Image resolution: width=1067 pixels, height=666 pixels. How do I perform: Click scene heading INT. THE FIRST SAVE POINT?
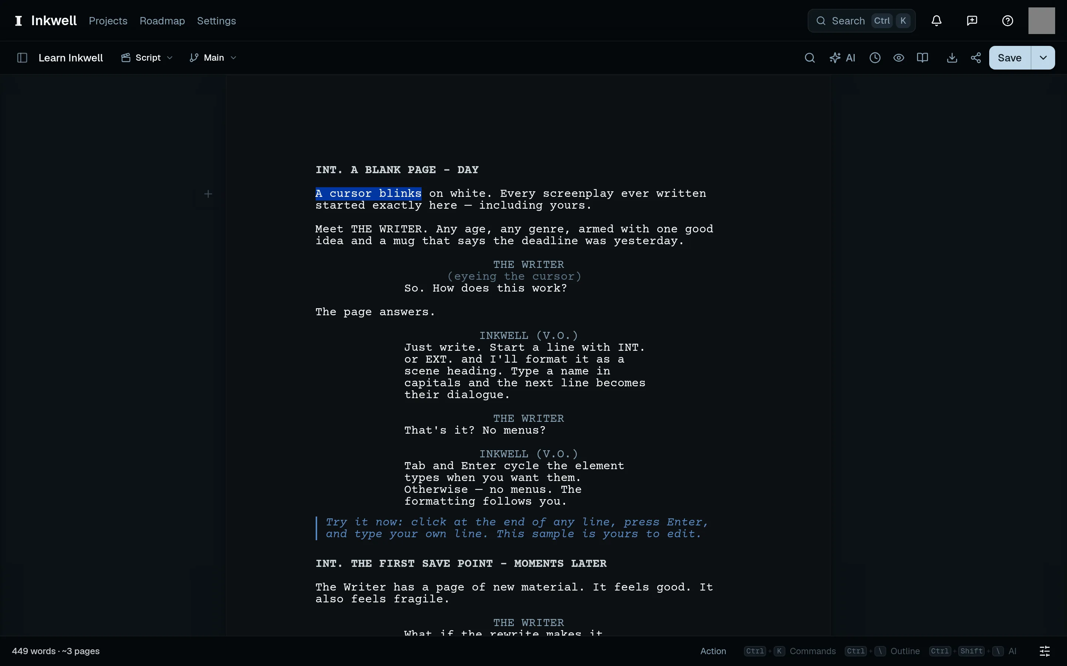(x=461, y=564)
